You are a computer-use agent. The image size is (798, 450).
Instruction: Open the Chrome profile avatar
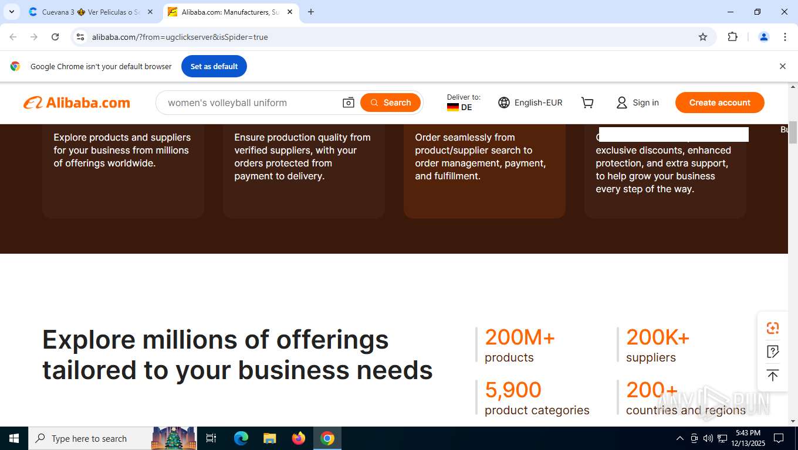764,37
